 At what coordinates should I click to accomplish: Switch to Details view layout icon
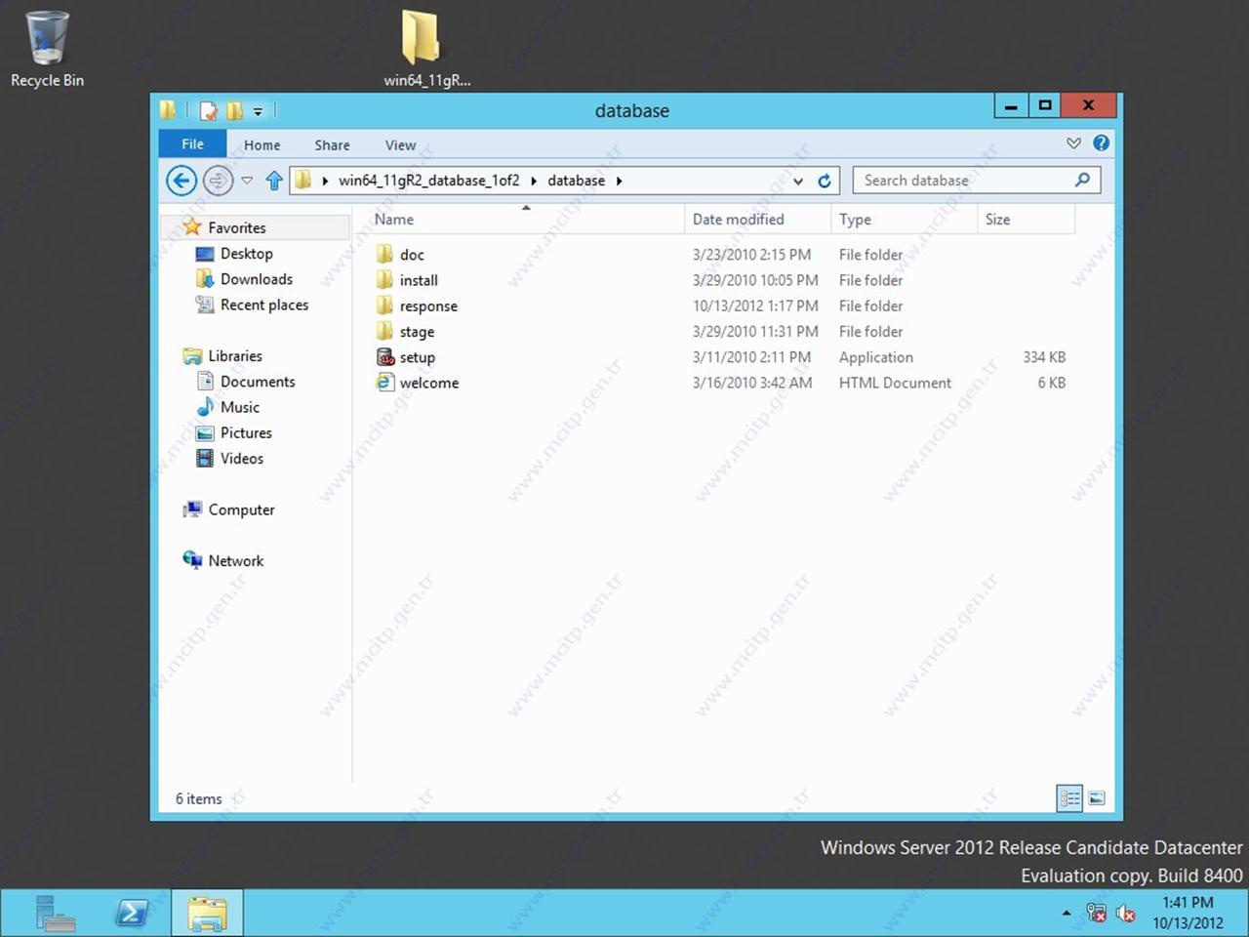(x=1069, y=798)
